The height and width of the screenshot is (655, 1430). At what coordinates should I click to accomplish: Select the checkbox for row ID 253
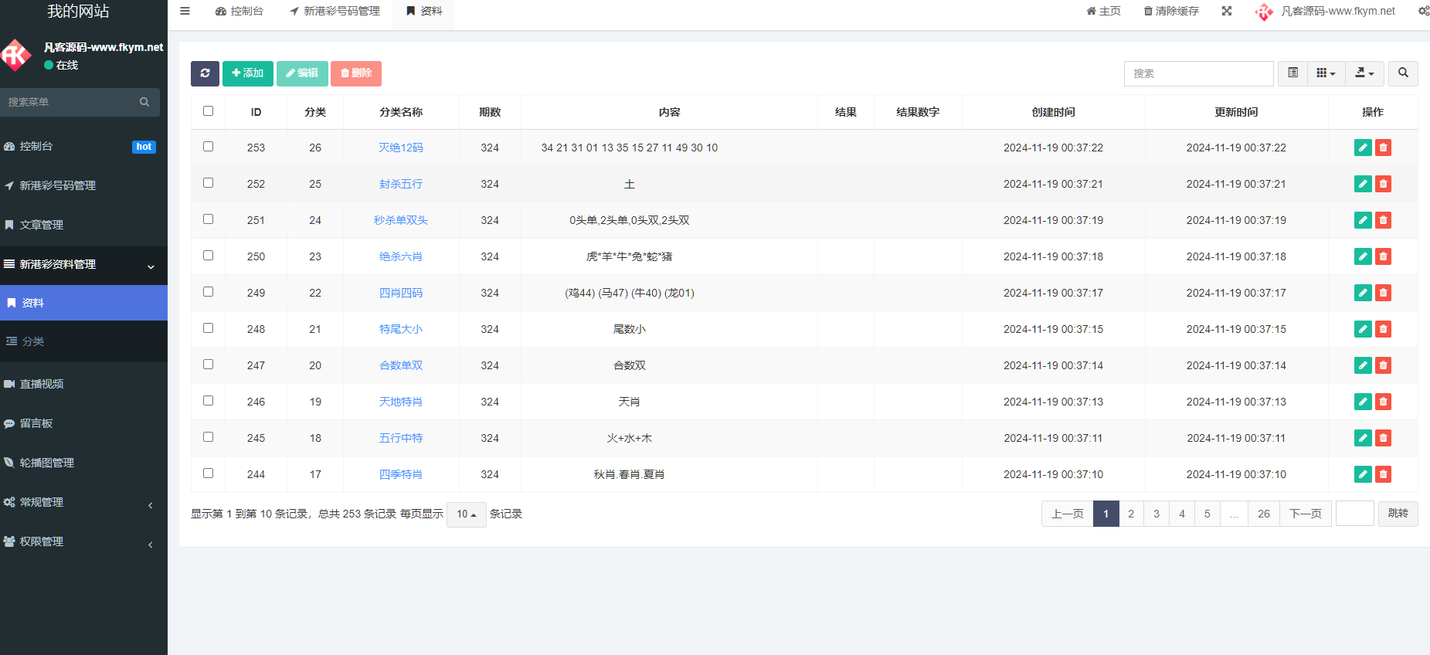pyautogui.click(x=208, y=146)
